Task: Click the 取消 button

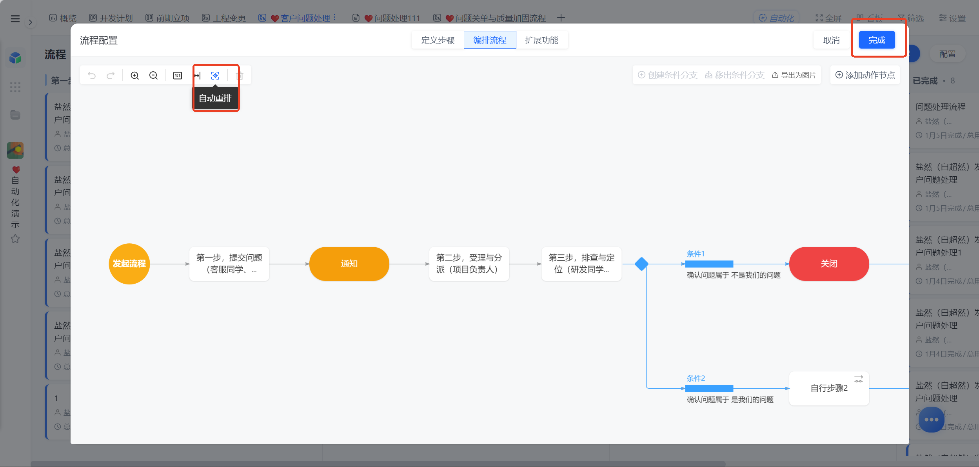Action: pos(831,40)
